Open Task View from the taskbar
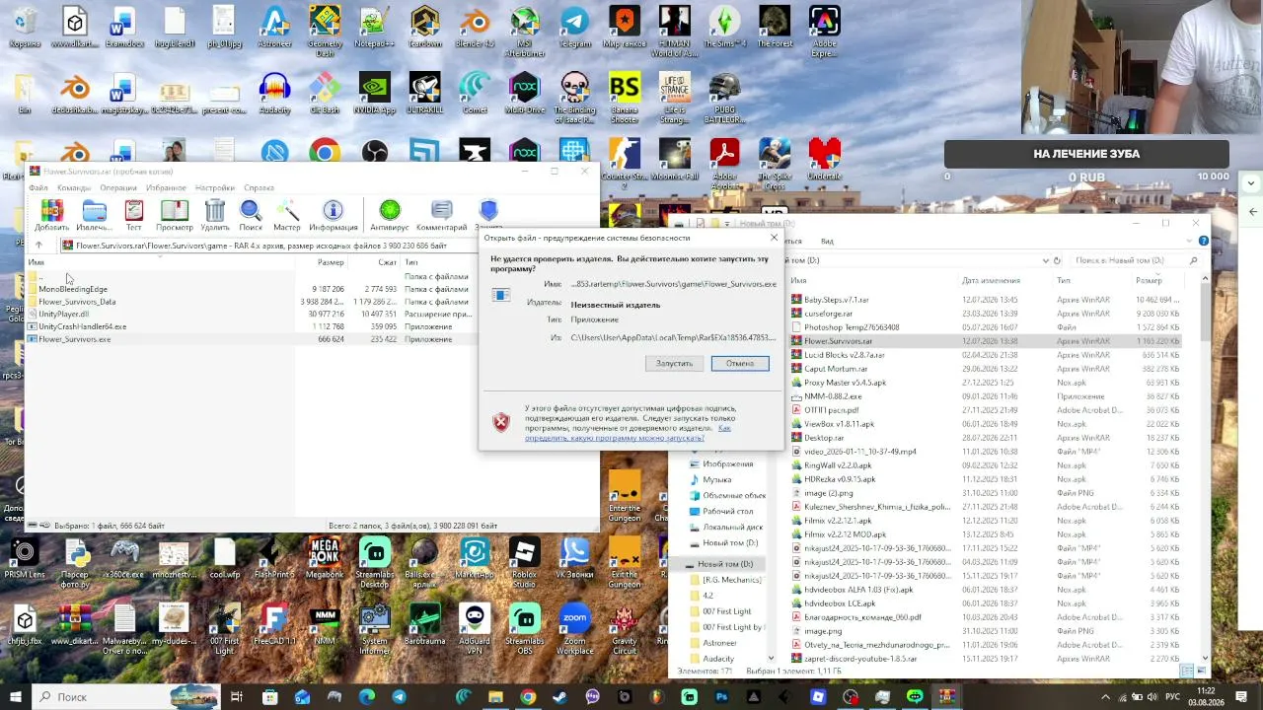This screenshot has width=1263, height=710. click(x=237, y=697)
